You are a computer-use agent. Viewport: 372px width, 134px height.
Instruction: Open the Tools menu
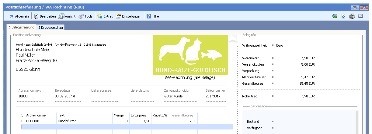point(85,16)
